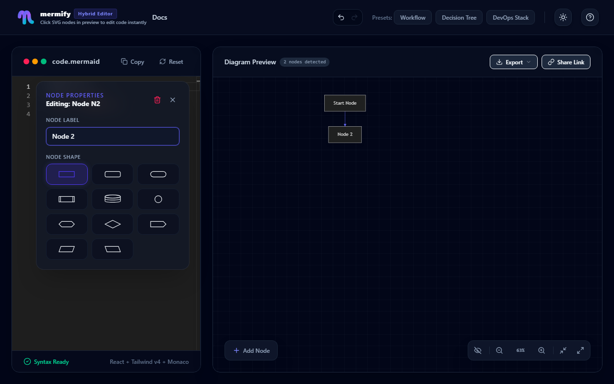Undo the last change
Image resolution: width=614 pixels, height=384 pixels.
pos(341,18)
